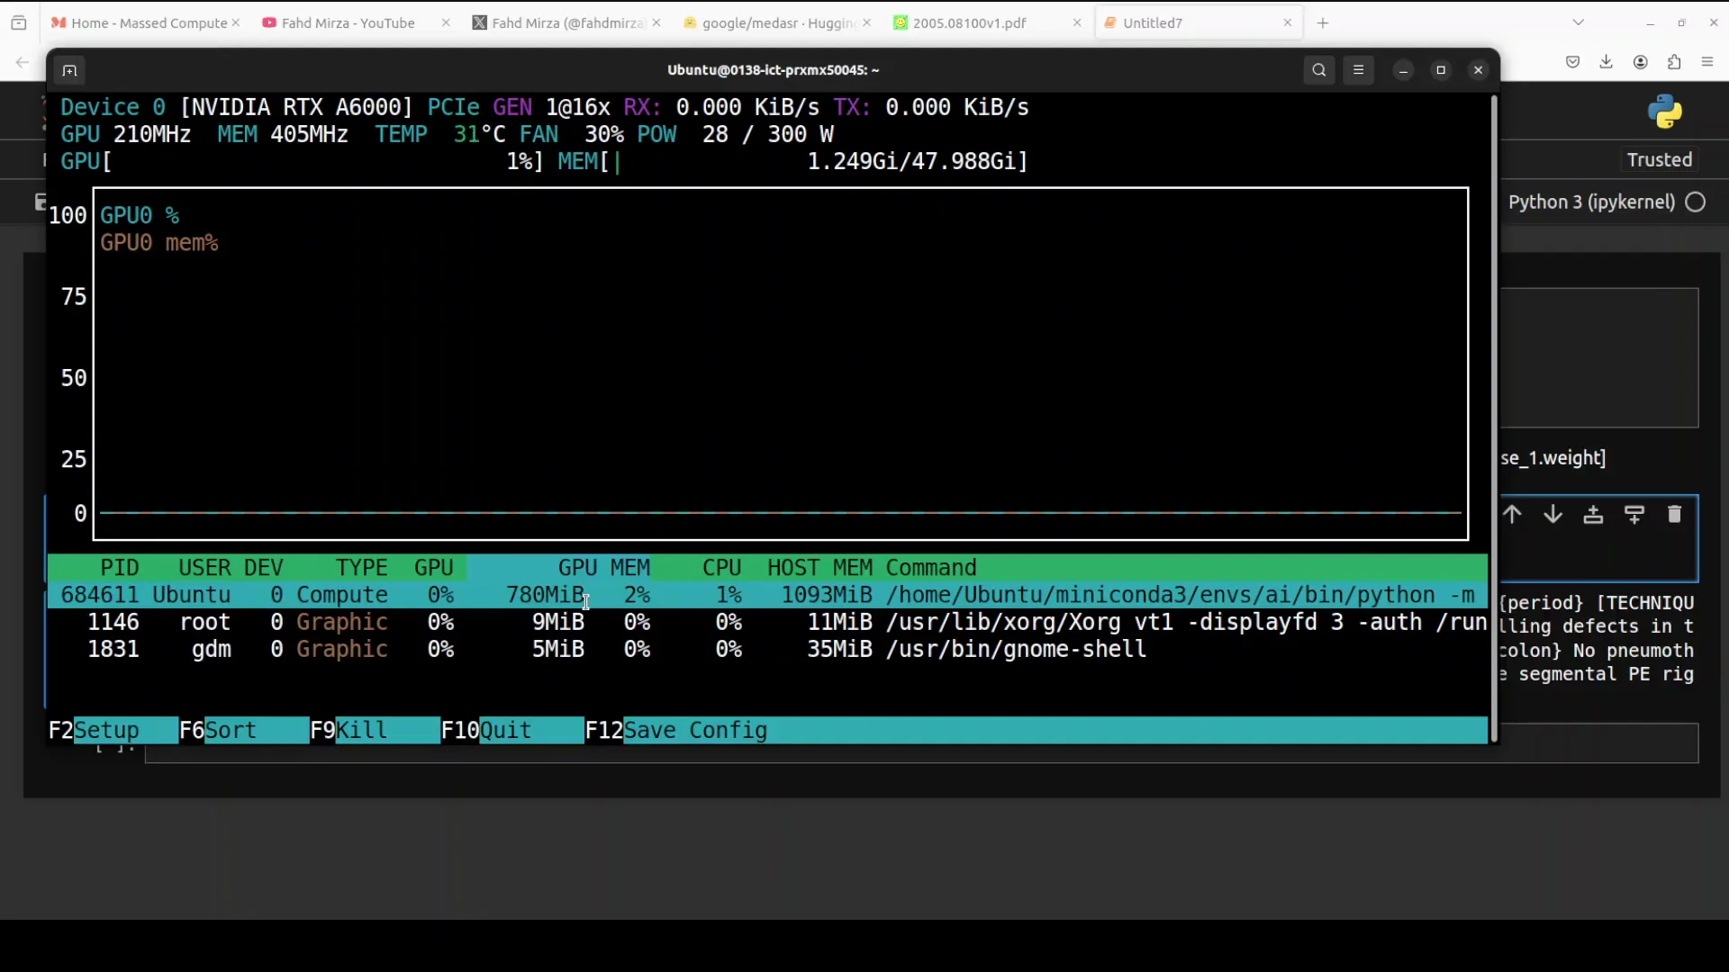Screen dimensions: 1729x972
Task: Click the move cell down arrow
Action: [x=1552, y=515]
